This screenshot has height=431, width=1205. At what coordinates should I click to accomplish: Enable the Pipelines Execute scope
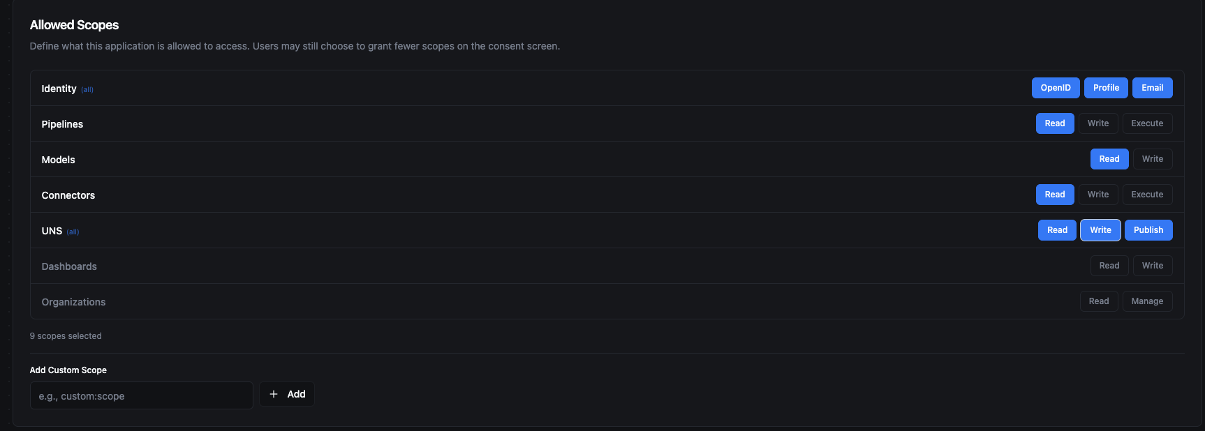[x=1146, y=123]
